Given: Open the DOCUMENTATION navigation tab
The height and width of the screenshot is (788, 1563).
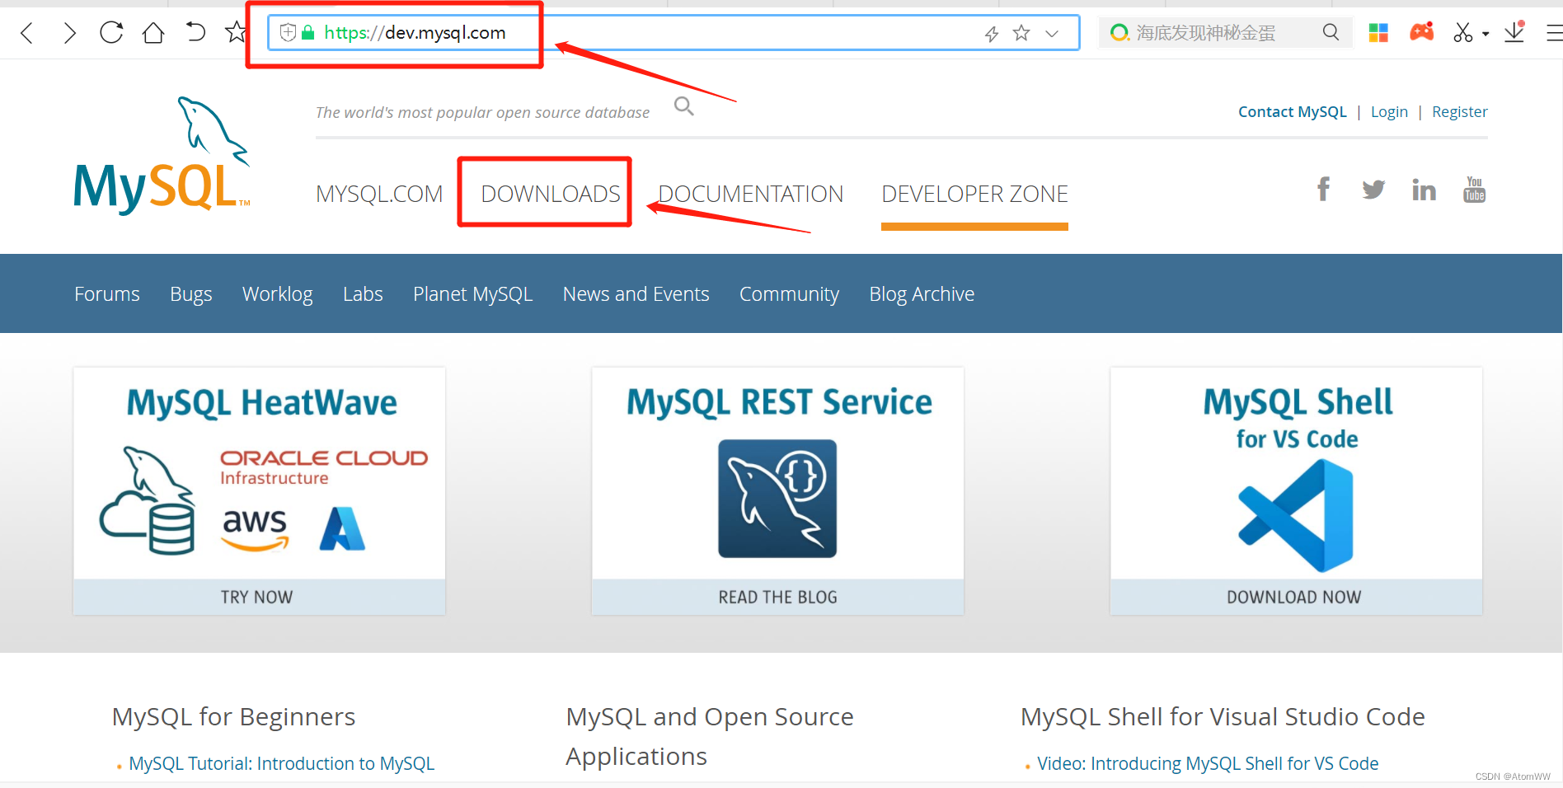Looking at the screenshot, I should (x=750, y=194).
